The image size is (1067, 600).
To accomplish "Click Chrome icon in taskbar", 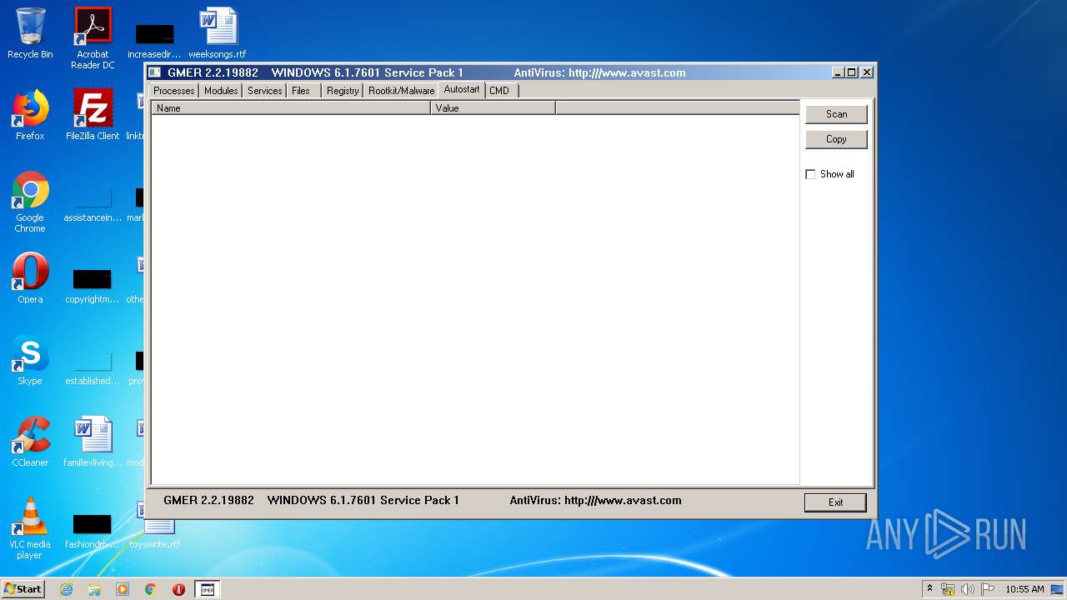I will (151, 589).
